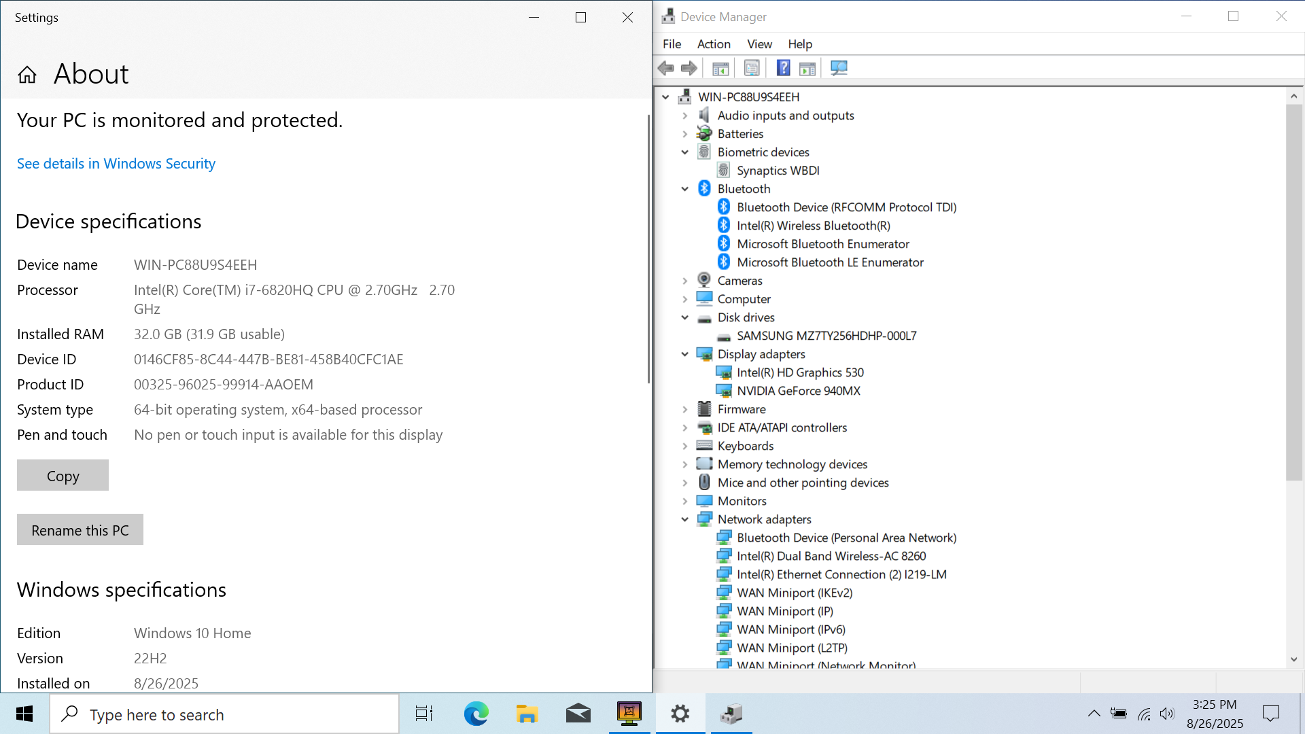The width and height of the screenshot is (1305, 734).
Task: Click the Rename this PC button
Action: [80, 530]
